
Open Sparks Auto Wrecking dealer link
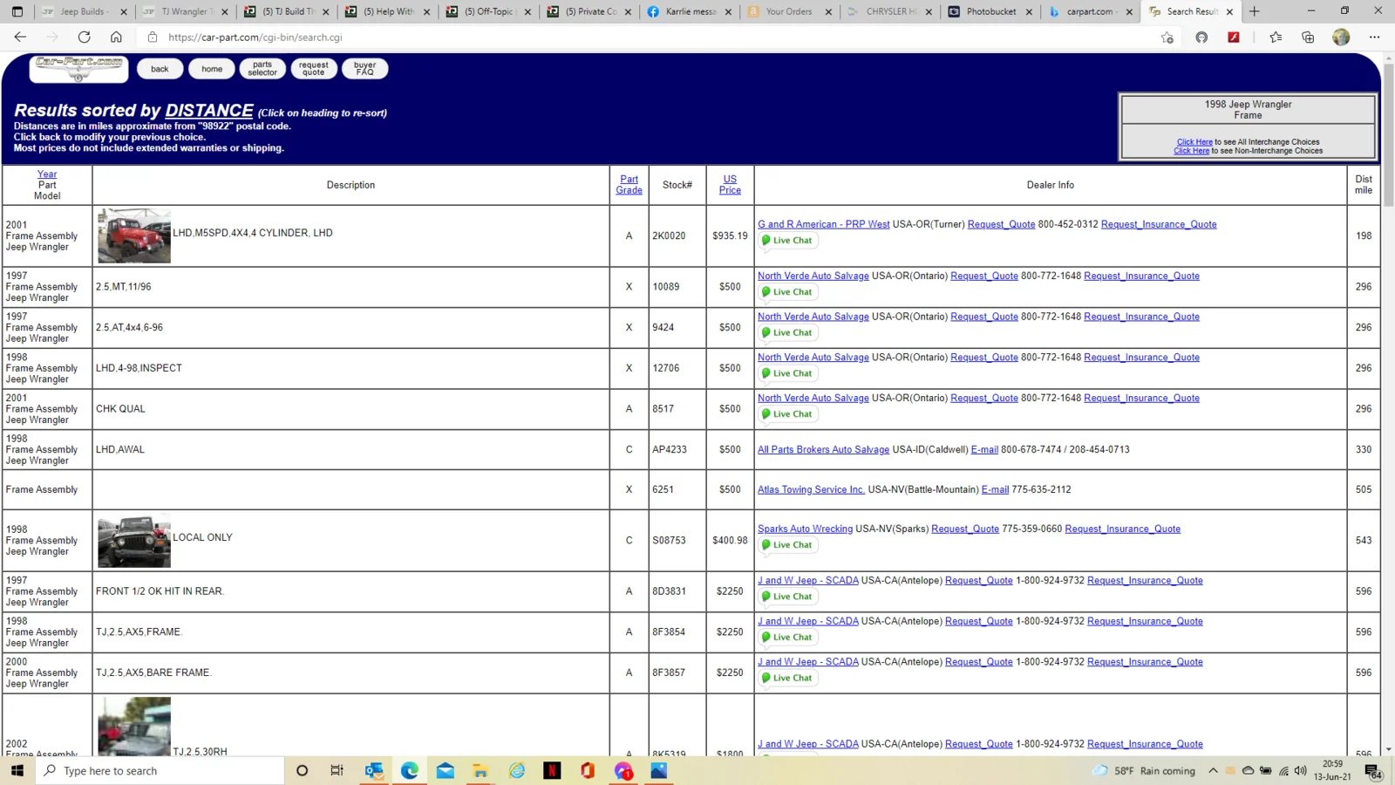805,529
